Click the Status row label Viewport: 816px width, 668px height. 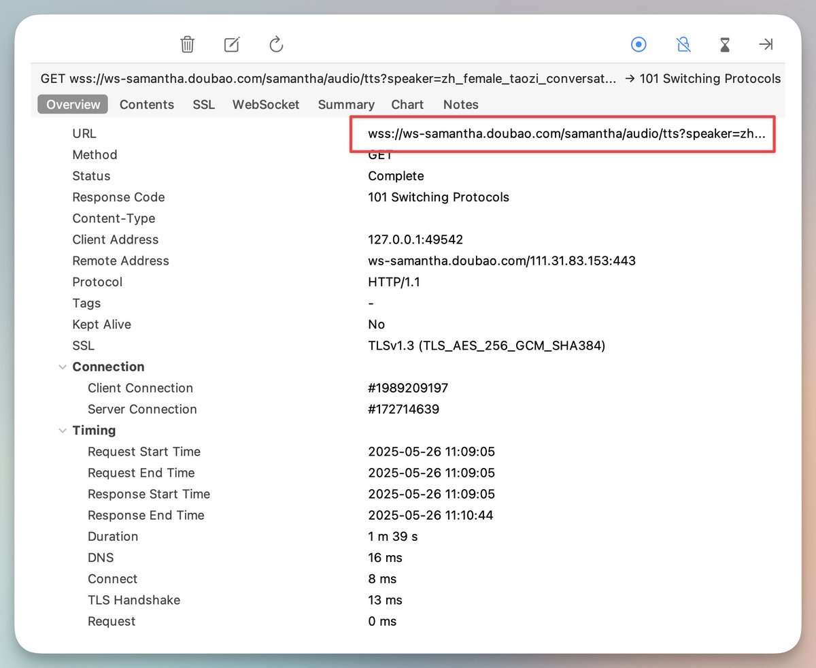(91, 176)
